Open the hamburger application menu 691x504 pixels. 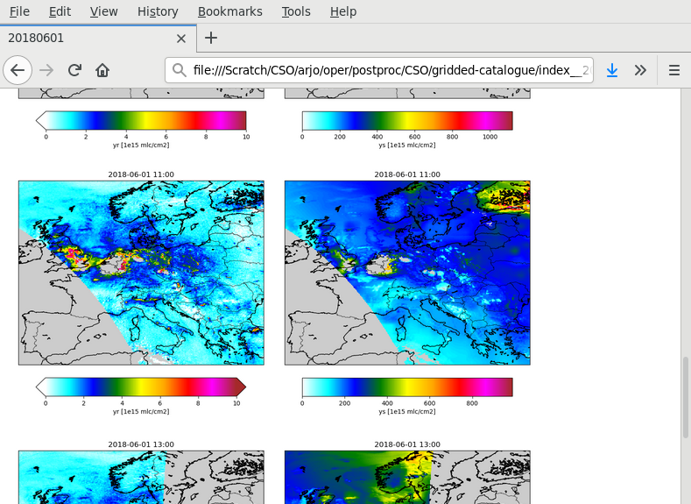pos(673,70)
